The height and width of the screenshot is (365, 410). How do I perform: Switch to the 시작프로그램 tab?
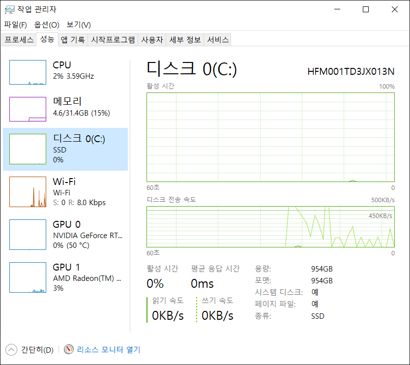click(x=113, y=40)
